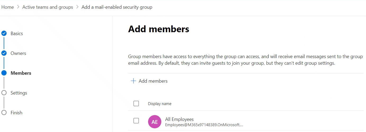Switch to the Basics step label
366x132 pixels.
point(17,34)
